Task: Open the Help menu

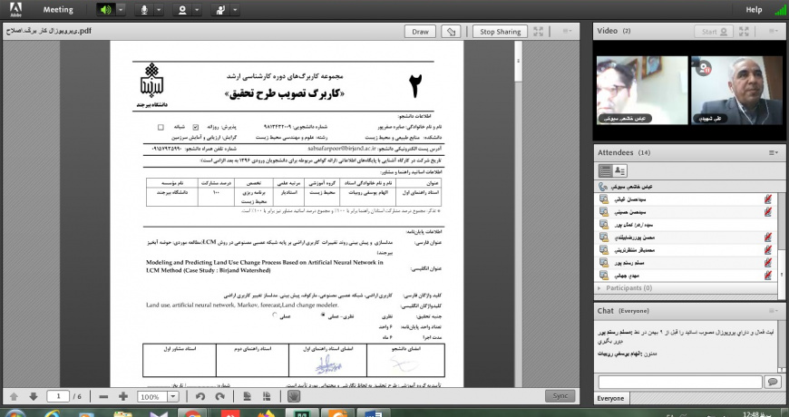Action: click(x=754, y=10)
